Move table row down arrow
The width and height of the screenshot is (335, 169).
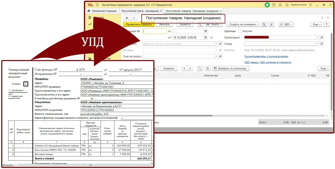[190, 68]
